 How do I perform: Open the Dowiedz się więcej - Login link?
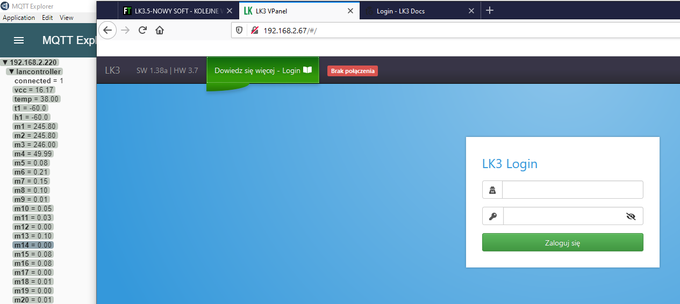click(x=262, y=70)
